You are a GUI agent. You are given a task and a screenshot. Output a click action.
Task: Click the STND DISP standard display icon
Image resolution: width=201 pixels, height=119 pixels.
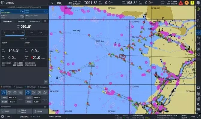(x=198, y=49)
